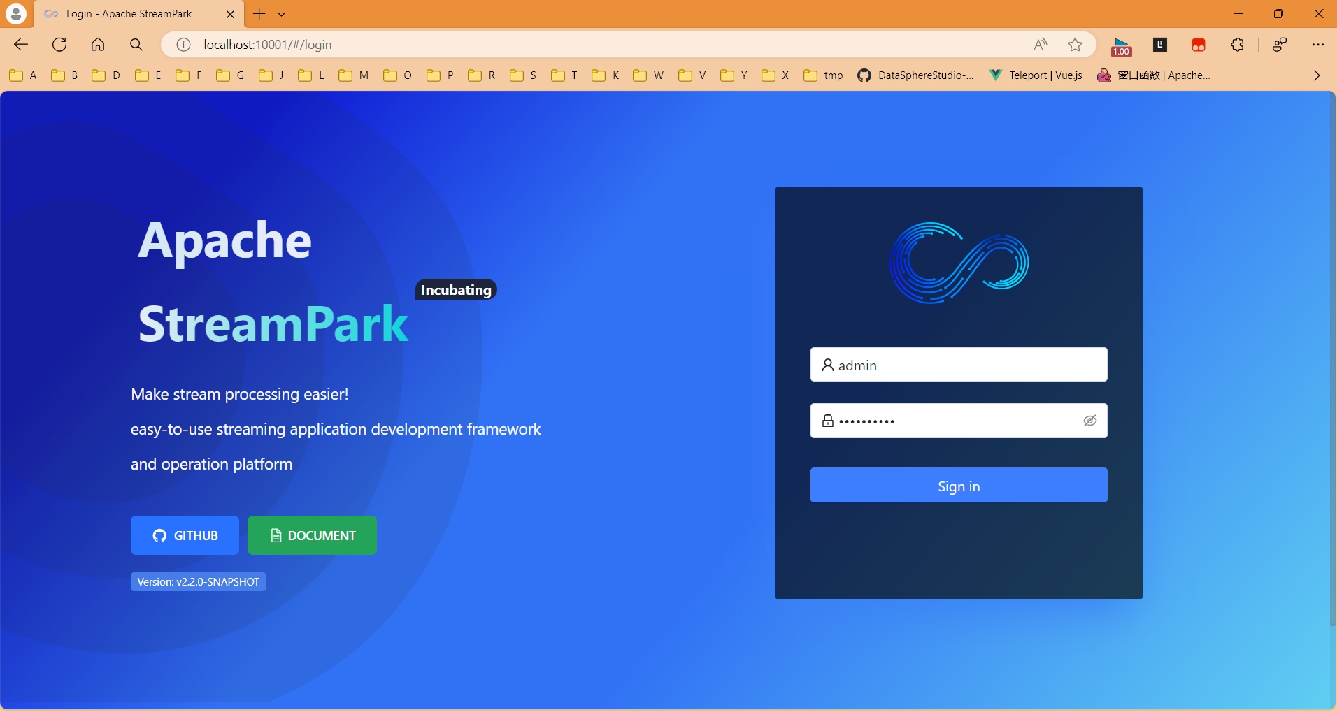Open the browser search icon
This screenshot has height=712, width=1337.
pos(136,45)
